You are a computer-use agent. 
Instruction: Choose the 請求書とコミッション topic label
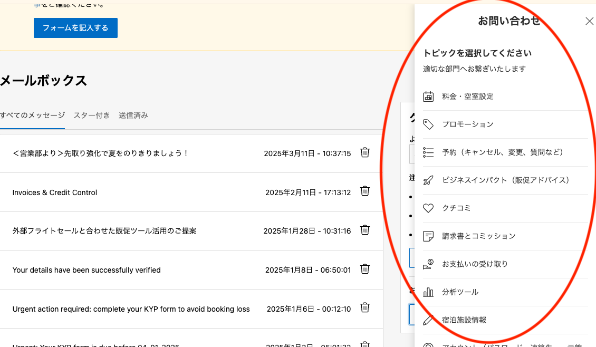point(478,236)
